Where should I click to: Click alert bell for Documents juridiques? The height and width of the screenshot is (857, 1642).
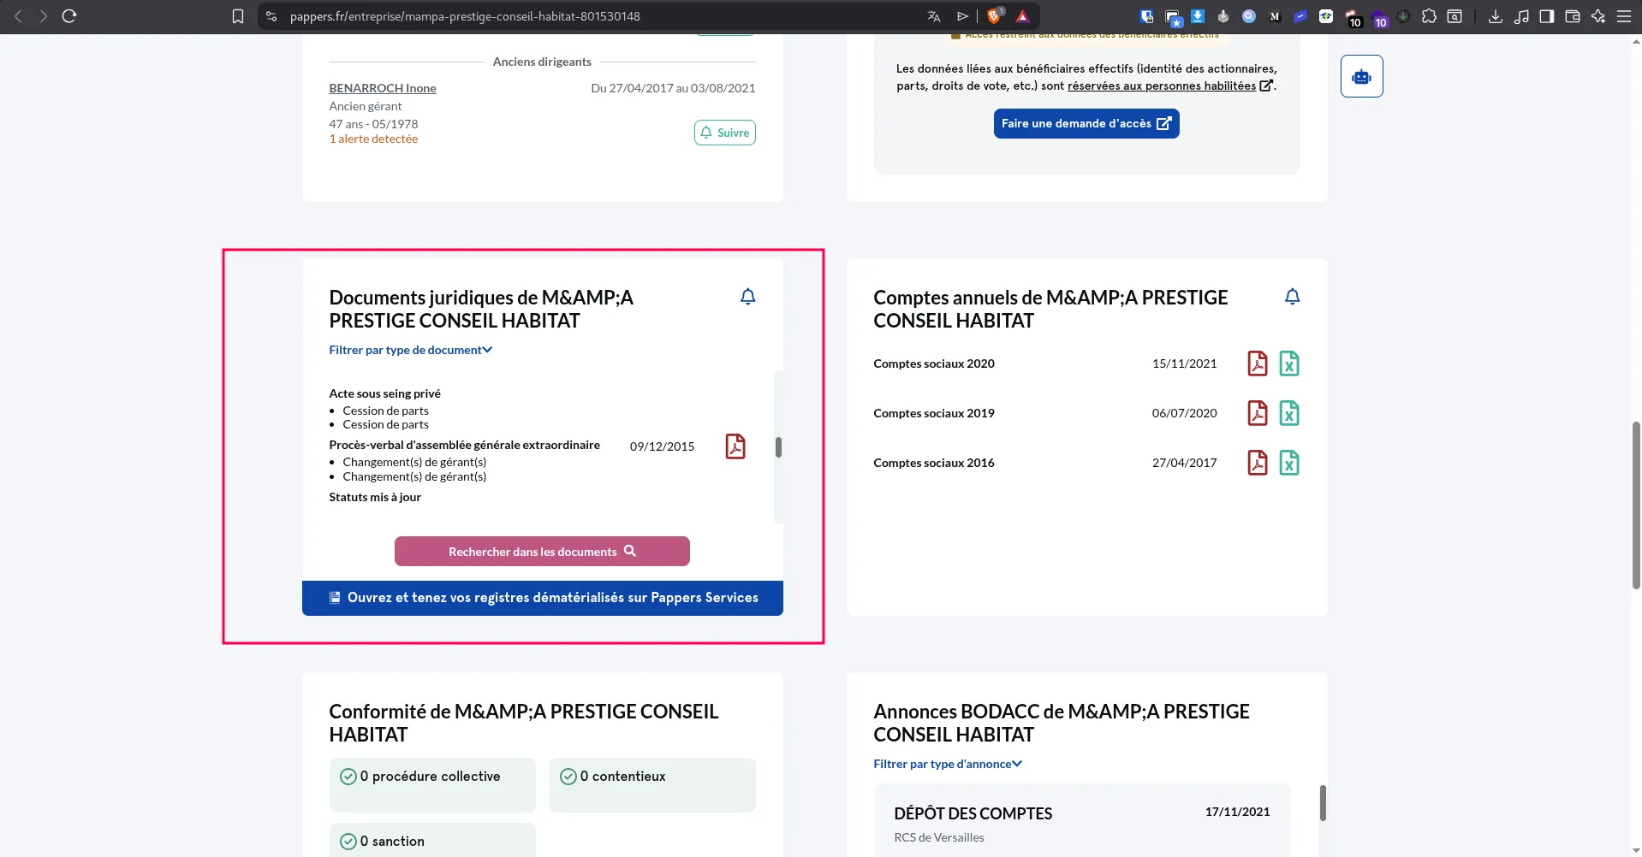(747, 297)
